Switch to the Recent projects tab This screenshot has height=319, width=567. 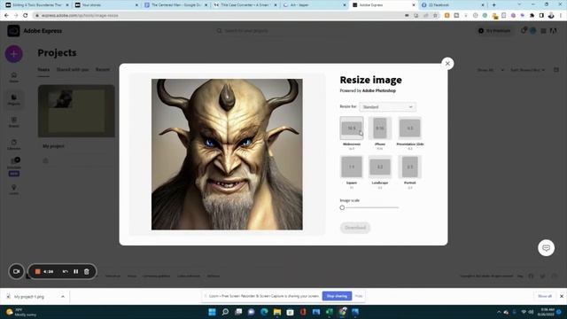pyautogui.click(x=103, y=69)
